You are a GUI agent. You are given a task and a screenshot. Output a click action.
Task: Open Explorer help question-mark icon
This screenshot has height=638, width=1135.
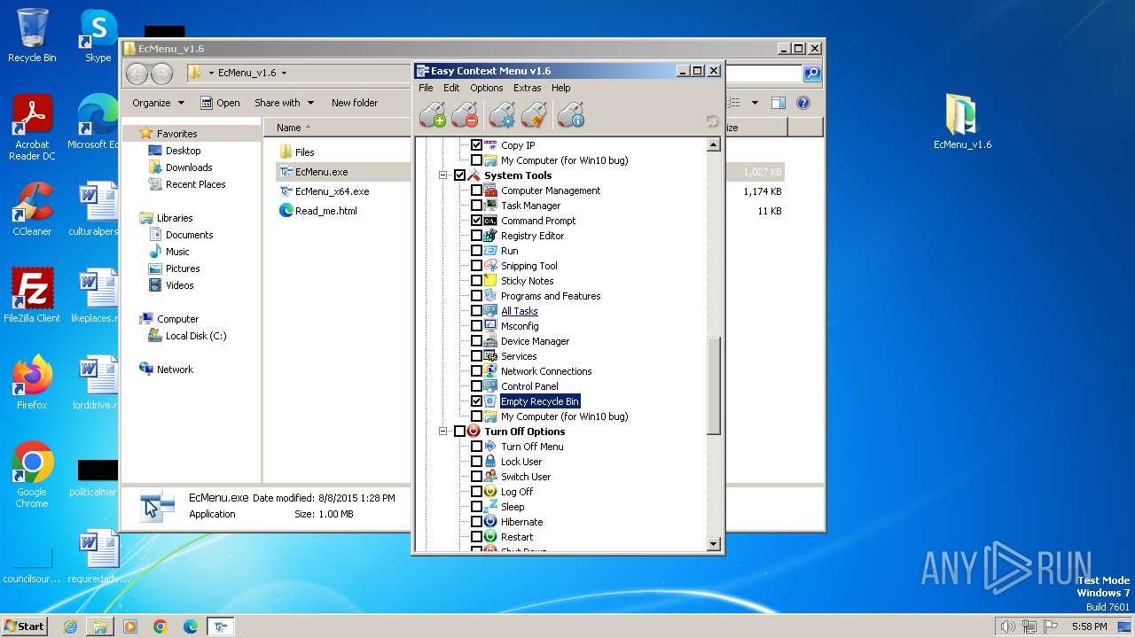pyautogui.click(x=803, y=103)
